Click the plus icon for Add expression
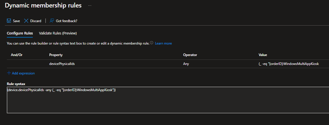This screenshot has height=125, width=329. click(9, 73)
